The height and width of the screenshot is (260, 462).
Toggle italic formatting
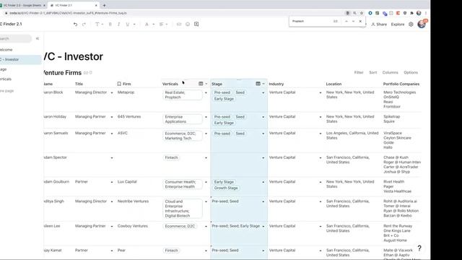(118, 24)
